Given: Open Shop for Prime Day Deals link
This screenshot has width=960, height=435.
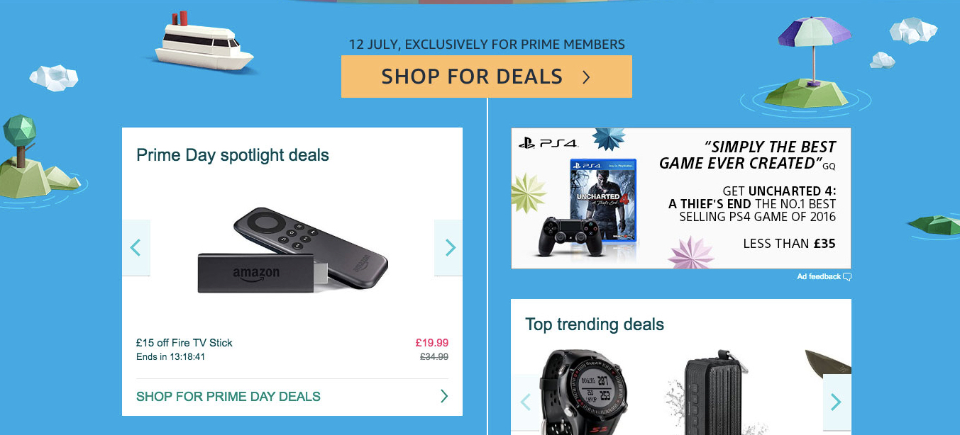Looking at the screenshot, I should pos(228,397).
